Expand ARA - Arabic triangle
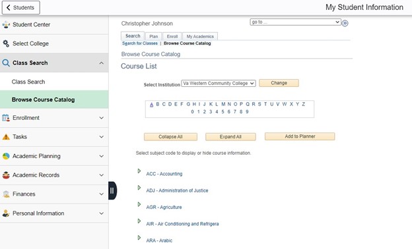 click(139, 238)
